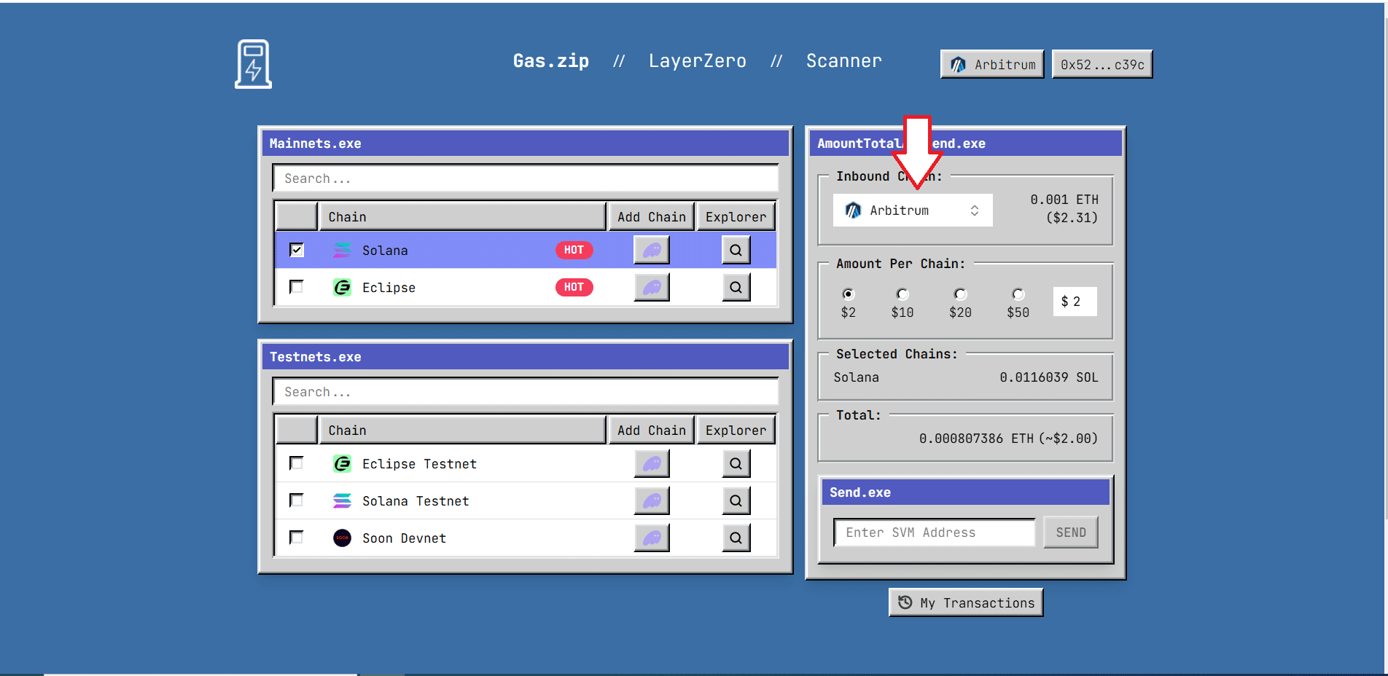Screen dimensions: 1388x676
Task: Click the Explorer column header in Testnets
Action: click(736, 431)
